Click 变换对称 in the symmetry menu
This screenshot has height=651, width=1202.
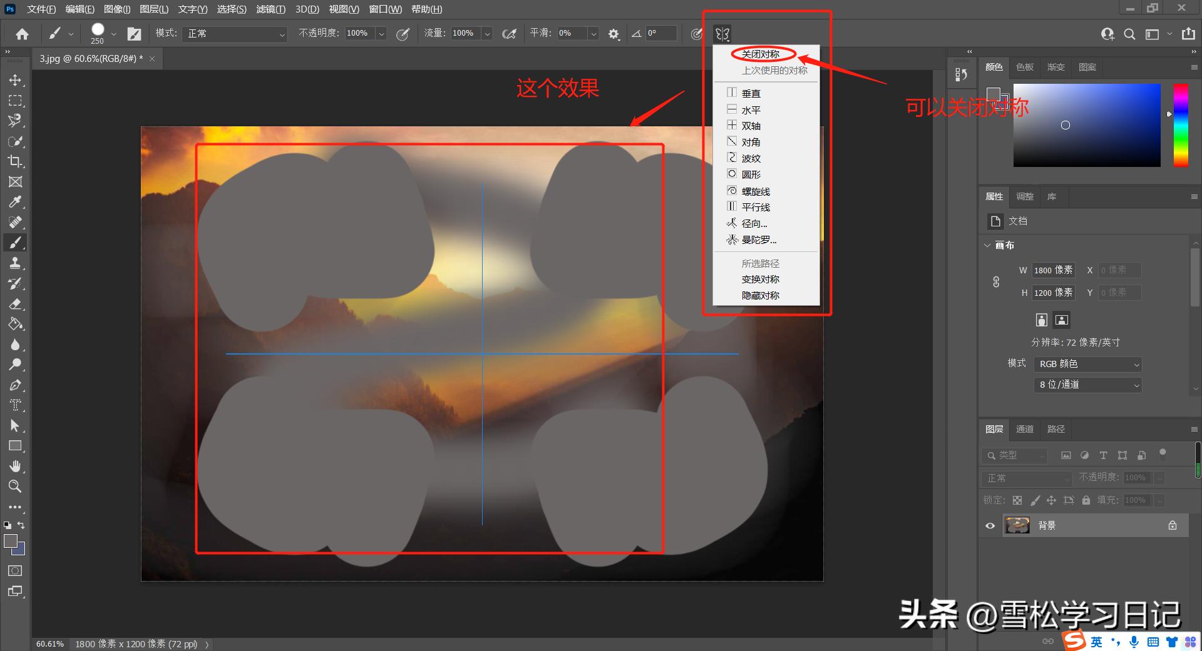pyautogui.click(x=761, y=279)
